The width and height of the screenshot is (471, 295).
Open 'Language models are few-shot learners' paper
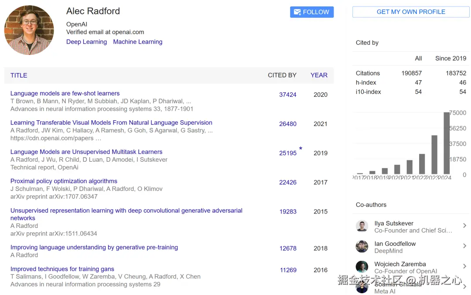65,93
